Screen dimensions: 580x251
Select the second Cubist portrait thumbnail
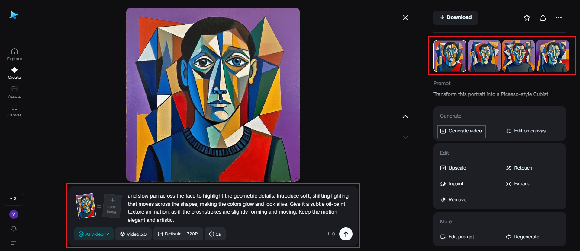(484, 56)
